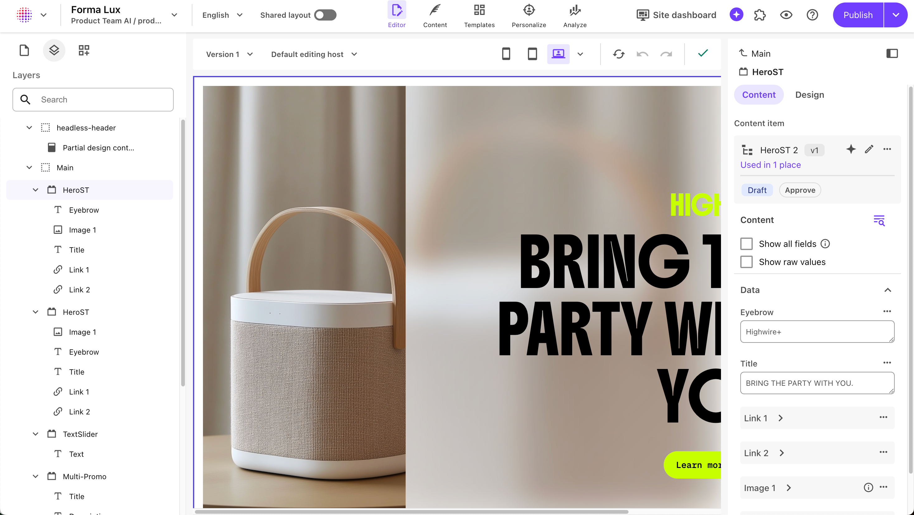Image resolution: width=914 pixels, height=515 pixels.
Task: Click the Eyebrow text field
Action: [817, 332]
